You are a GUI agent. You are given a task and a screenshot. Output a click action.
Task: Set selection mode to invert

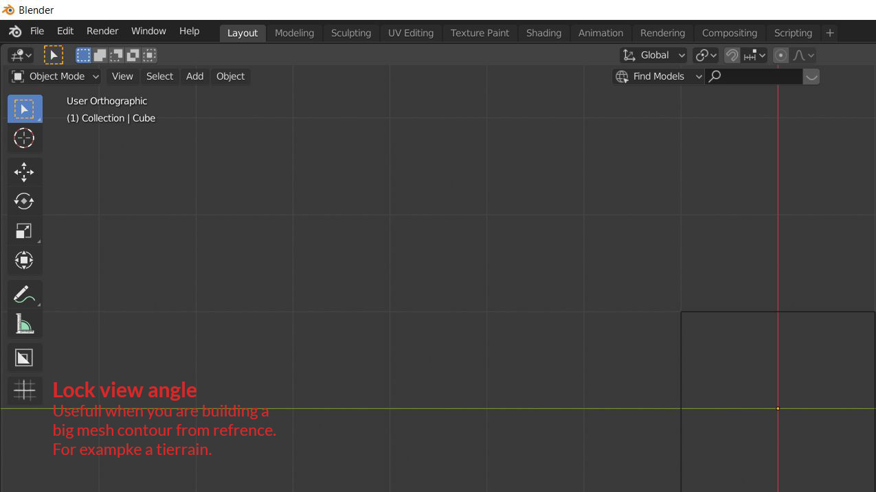pyautogui.click(x=133, y=56)
